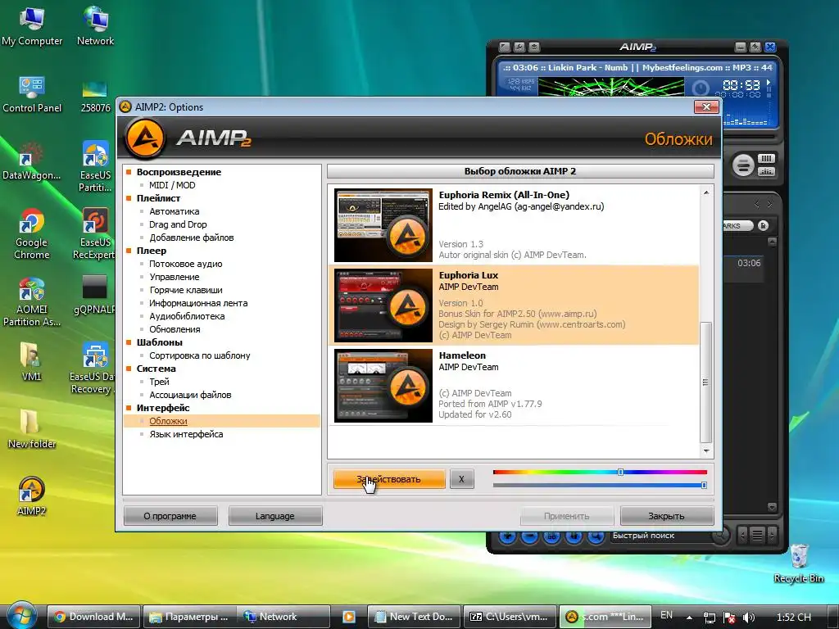Open the equalizer button in the player

click(766, 158)
